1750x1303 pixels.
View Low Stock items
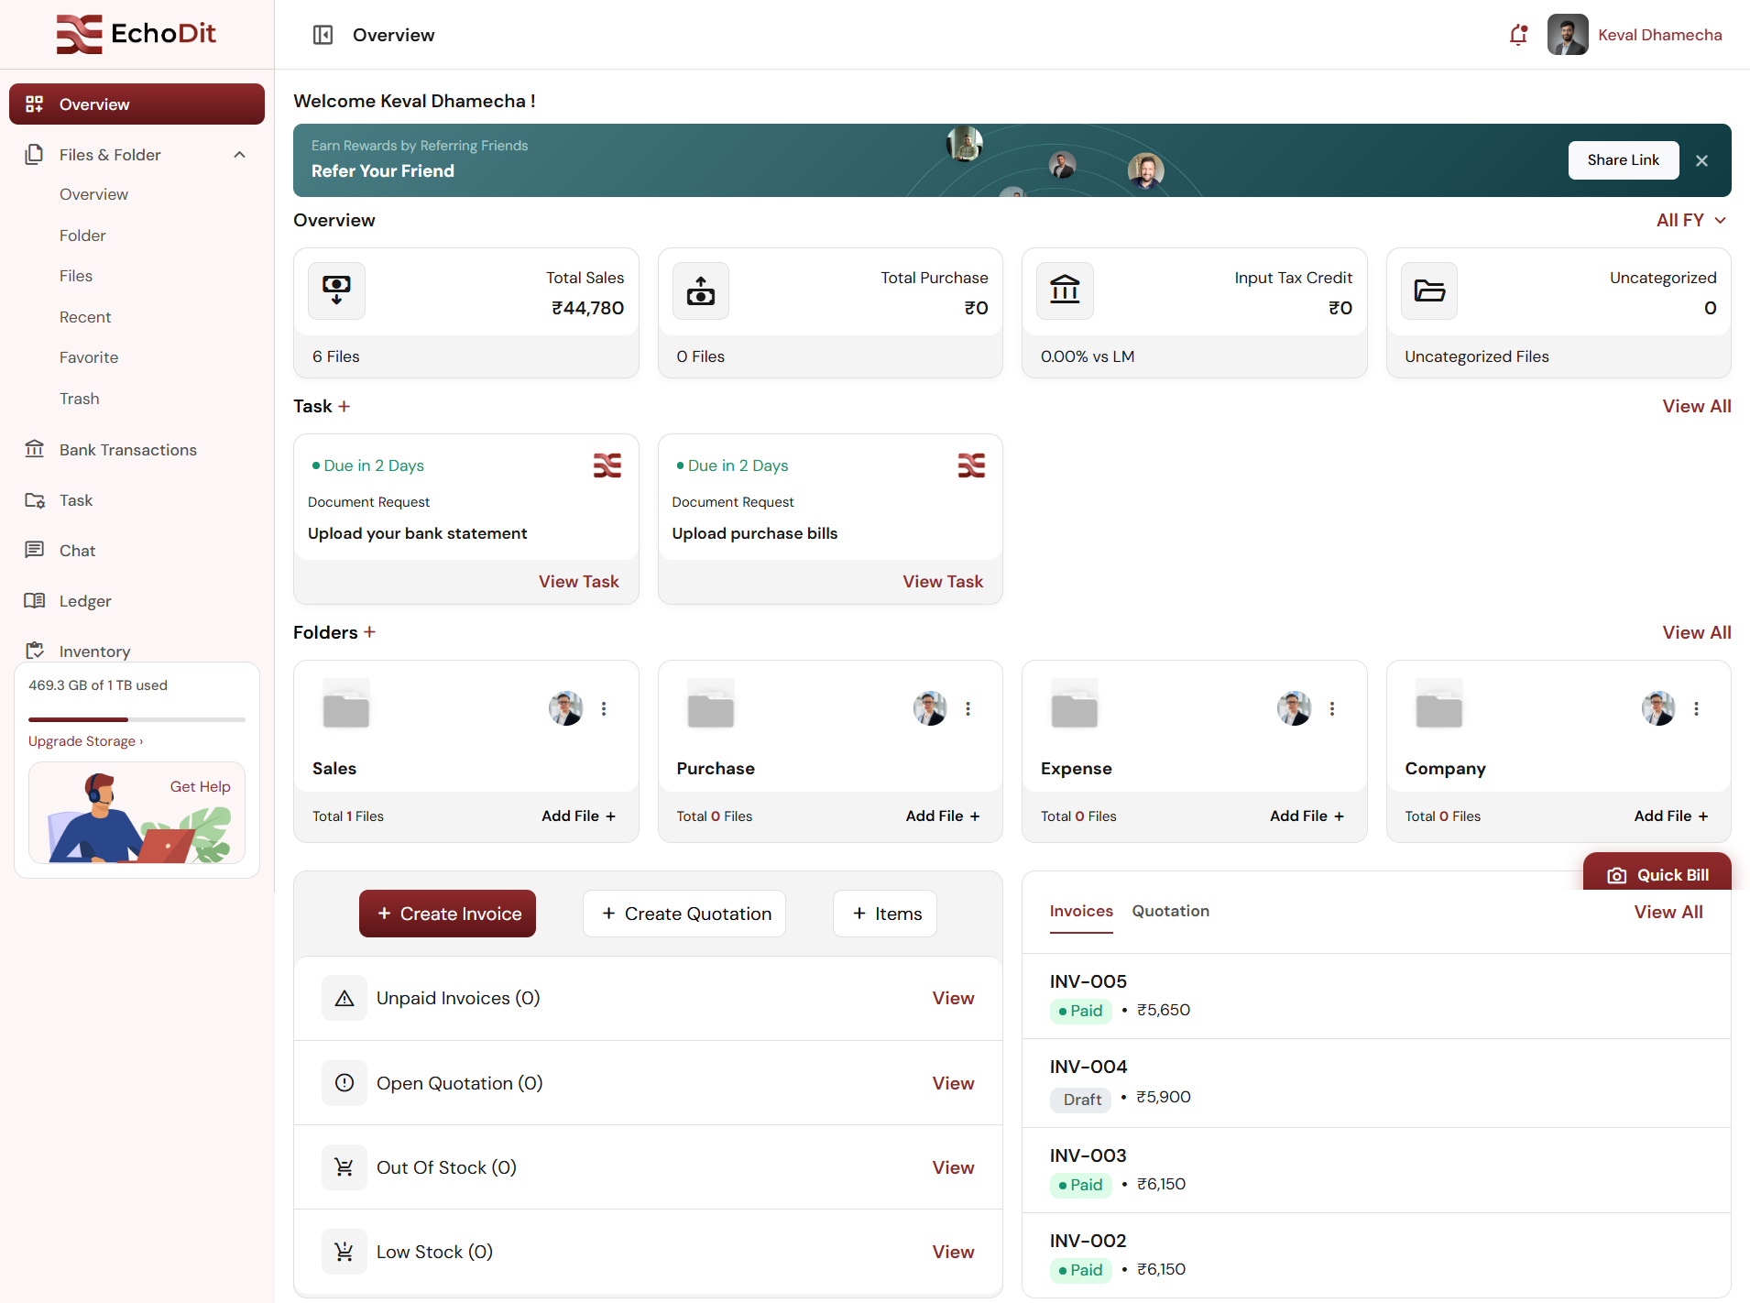[x=953, y=1252]
